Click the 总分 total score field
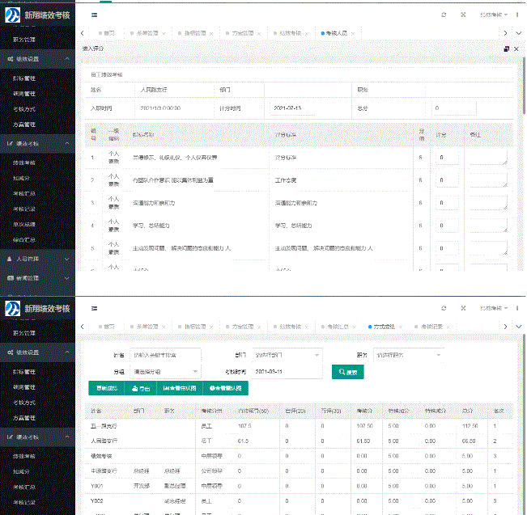 tap(454, 108)
